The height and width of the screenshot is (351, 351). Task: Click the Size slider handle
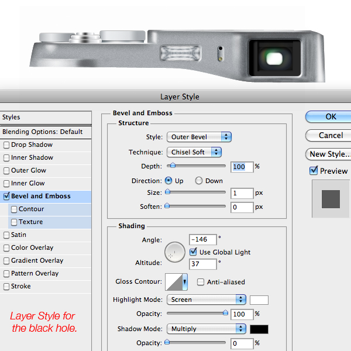pos(167,192)
